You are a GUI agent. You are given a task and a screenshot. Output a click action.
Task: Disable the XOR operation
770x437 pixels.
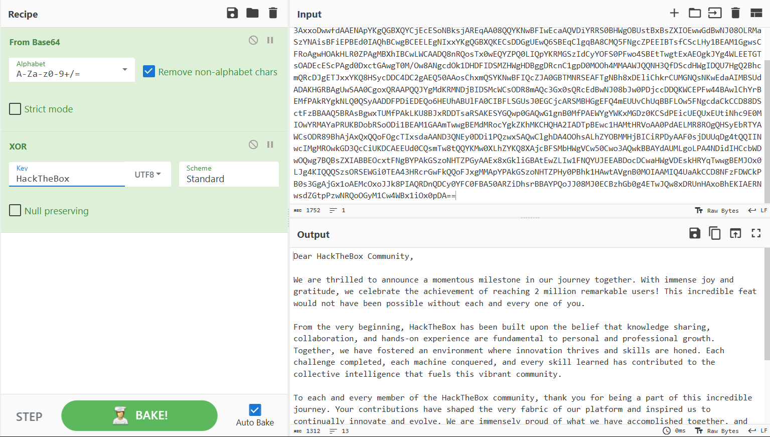(x=253, y=144)
